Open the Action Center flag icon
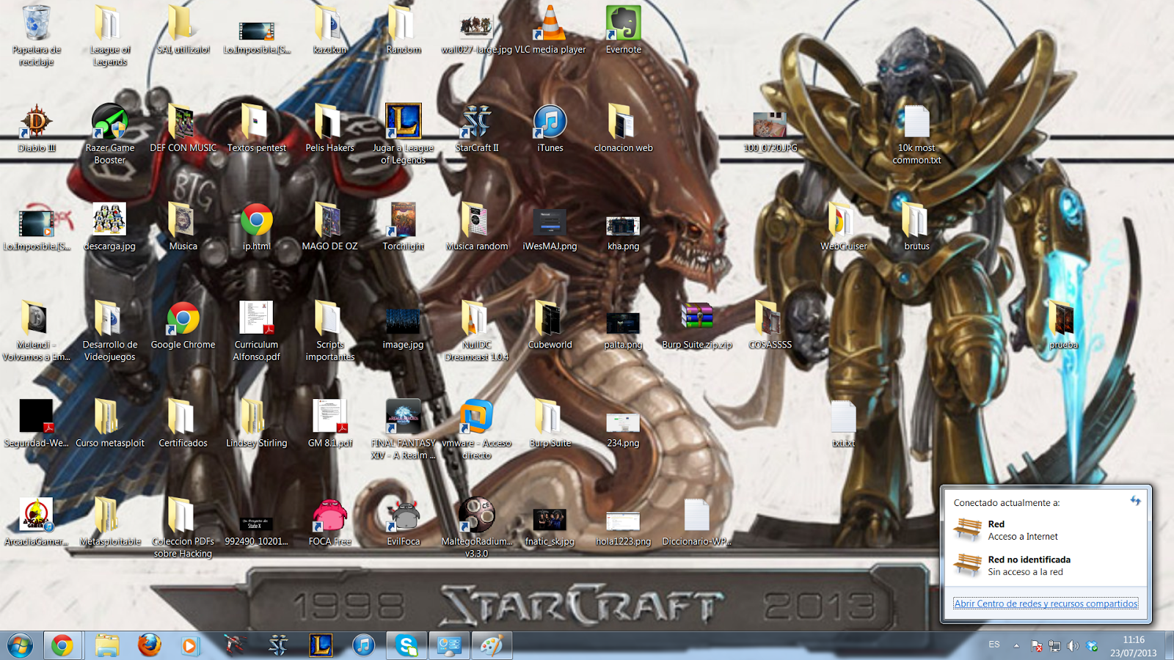The height and width of the screenshot is (660, 1174). coord(1036,646)
